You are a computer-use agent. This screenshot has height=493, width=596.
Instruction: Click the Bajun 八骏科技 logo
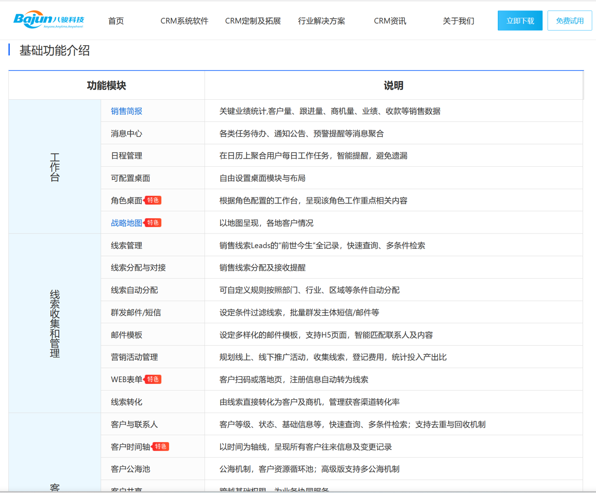pyautogui.click(x=49, y=20)
